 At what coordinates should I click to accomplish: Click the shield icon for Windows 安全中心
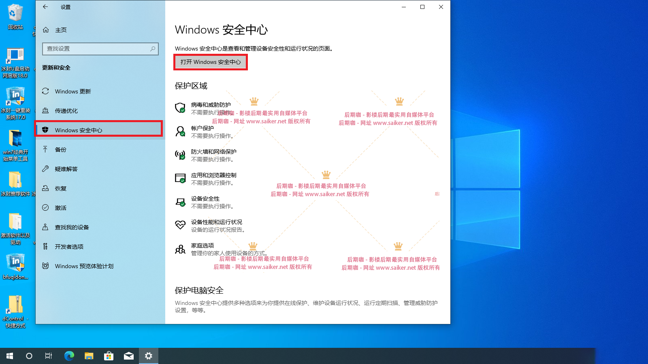[45, 130]
